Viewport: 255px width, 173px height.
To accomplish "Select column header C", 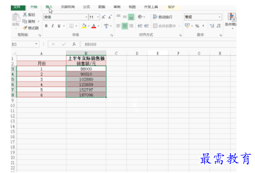I will tap(116, 53).
